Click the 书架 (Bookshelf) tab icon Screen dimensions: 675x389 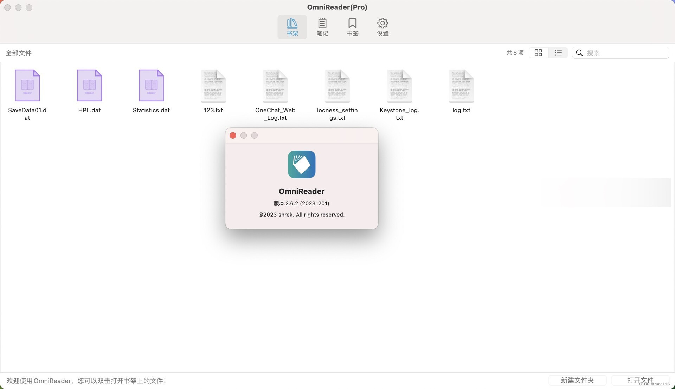(291, 26)
